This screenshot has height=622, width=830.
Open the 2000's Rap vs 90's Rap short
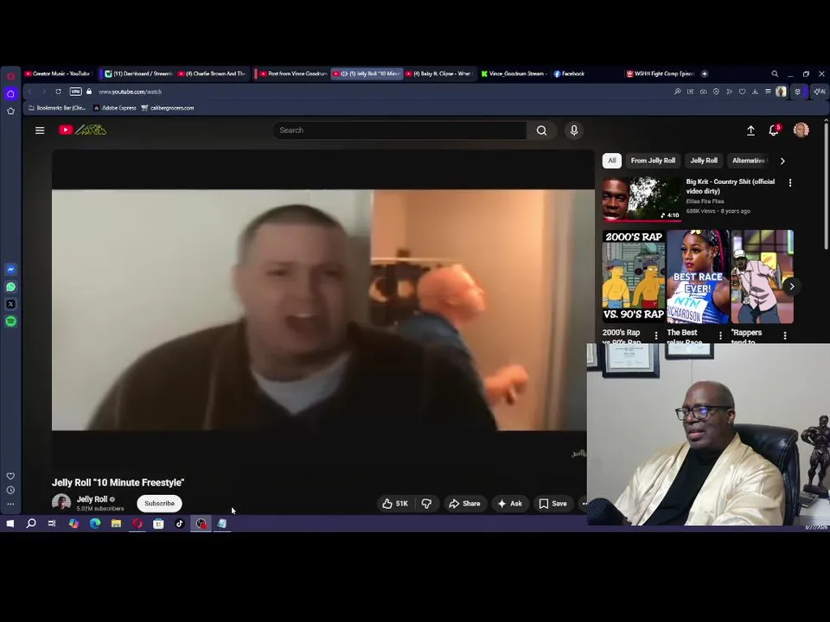point(634,276)
